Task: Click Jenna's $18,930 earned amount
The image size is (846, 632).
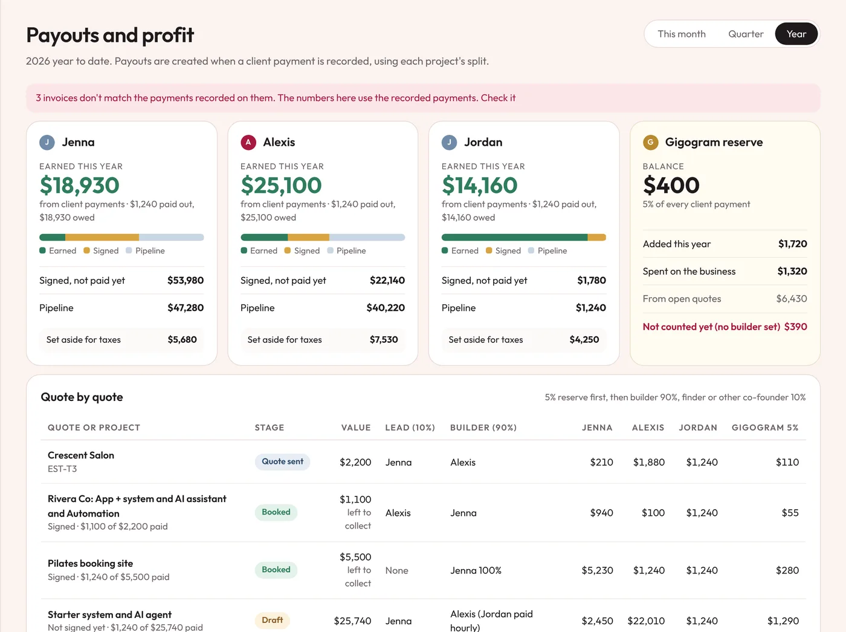Action: tap(80, 185)
